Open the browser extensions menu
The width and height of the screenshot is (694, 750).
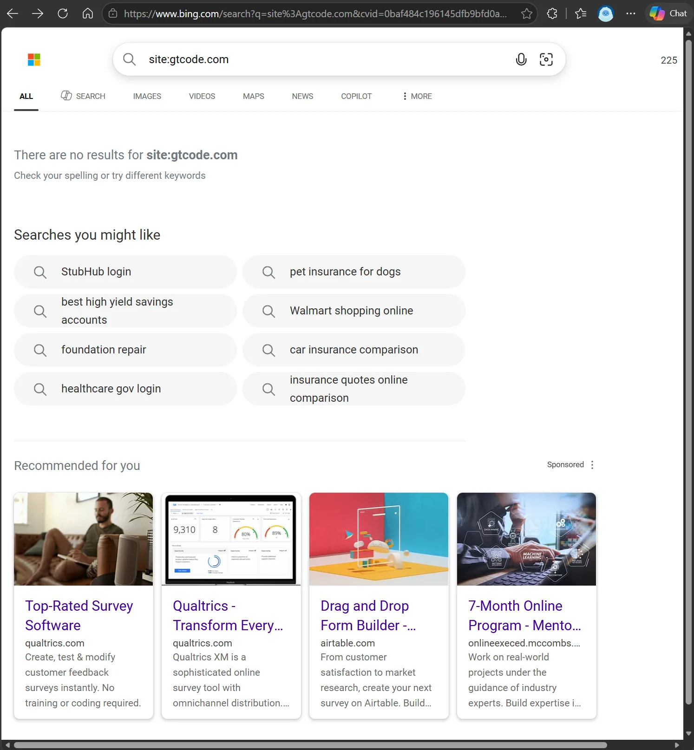coord(552,13)
